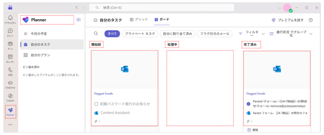Open Outlook icon next to Content Assistant
The image size is (324, 135).
click(96, 113)
